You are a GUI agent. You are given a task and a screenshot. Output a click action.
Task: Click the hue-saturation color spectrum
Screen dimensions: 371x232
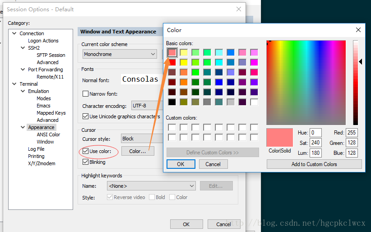(x=306, y=83)
